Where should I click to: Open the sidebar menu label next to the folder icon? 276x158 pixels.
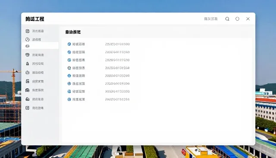tap(38, 73)
